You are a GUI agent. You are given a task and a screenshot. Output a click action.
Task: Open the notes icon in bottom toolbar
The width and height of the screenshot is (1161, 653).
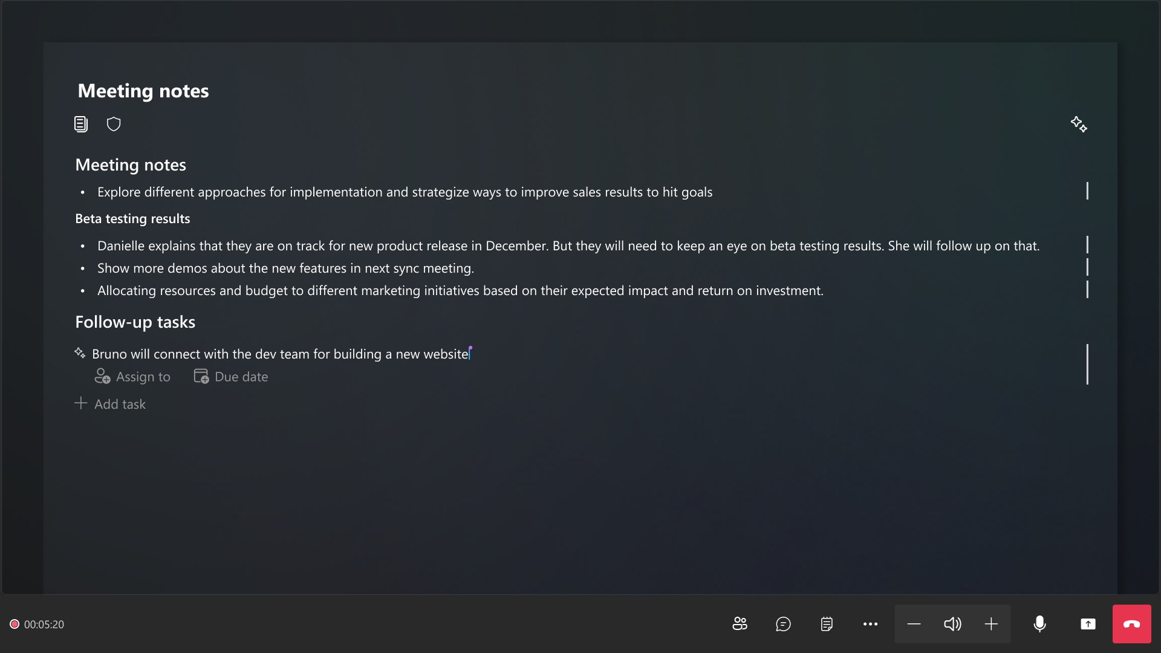click(827, 624)
